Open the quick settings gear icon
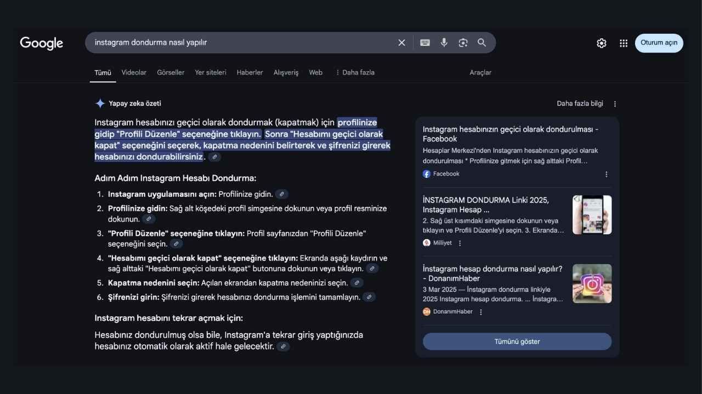This screenshot has height=394, width=702. (601, 43)
